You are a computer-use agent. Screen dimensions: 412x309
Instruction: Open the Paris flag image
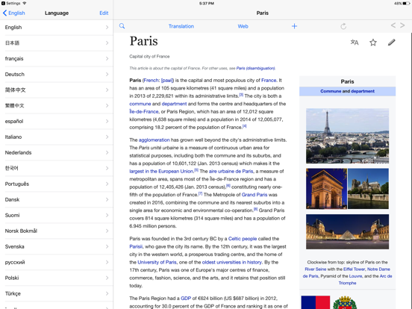(x=316, y=302)
